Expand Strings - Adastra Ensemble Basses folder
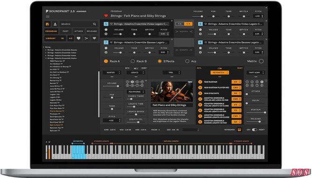 pos(46,50)
